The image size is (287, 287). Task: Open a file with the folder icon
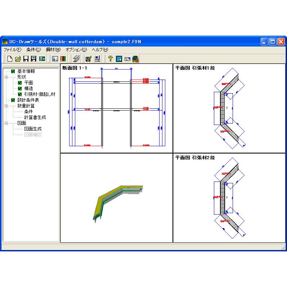pyautogui.click(x=18, y=59)
